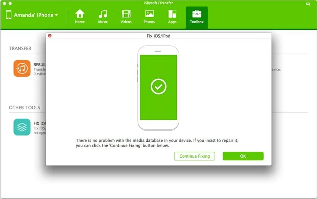Screen dimensions: 317x199
Task: Click the TRANSFER section heading
Action: (20, 48)
